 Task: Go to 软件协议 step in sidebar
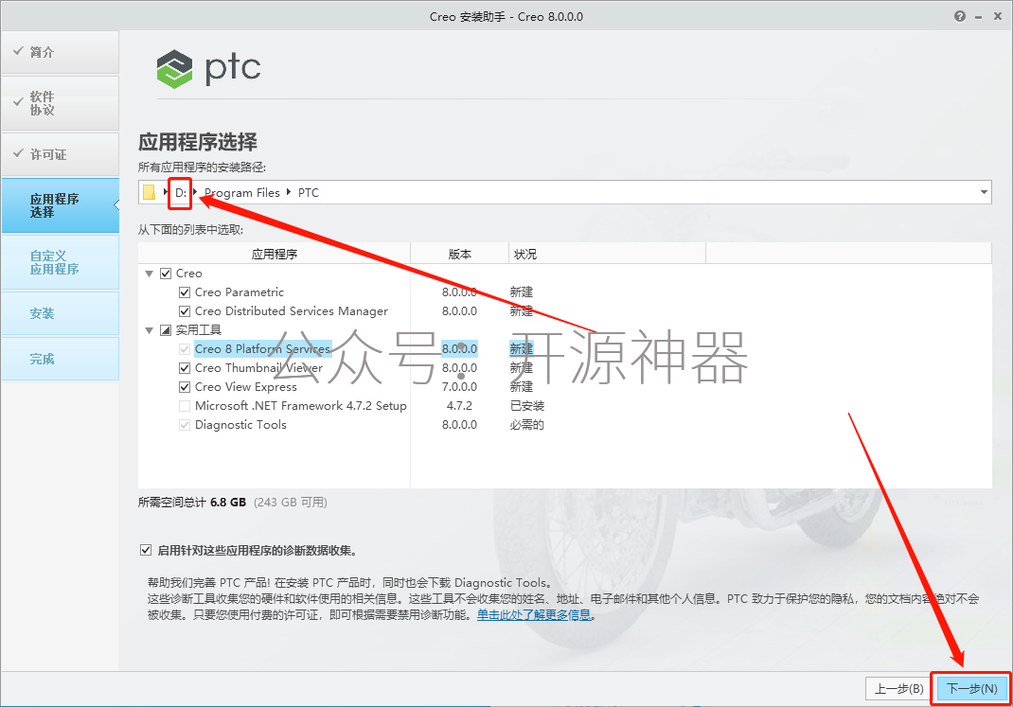click(x=60, y=103)
